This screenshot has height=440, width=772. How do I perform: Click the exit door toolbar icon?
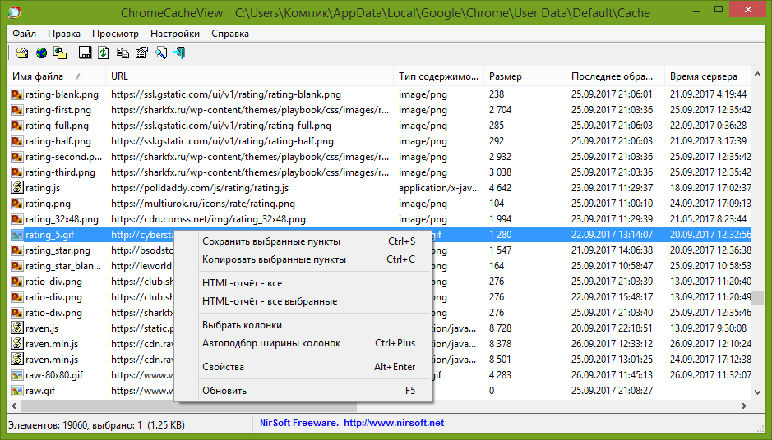point(180,53)
